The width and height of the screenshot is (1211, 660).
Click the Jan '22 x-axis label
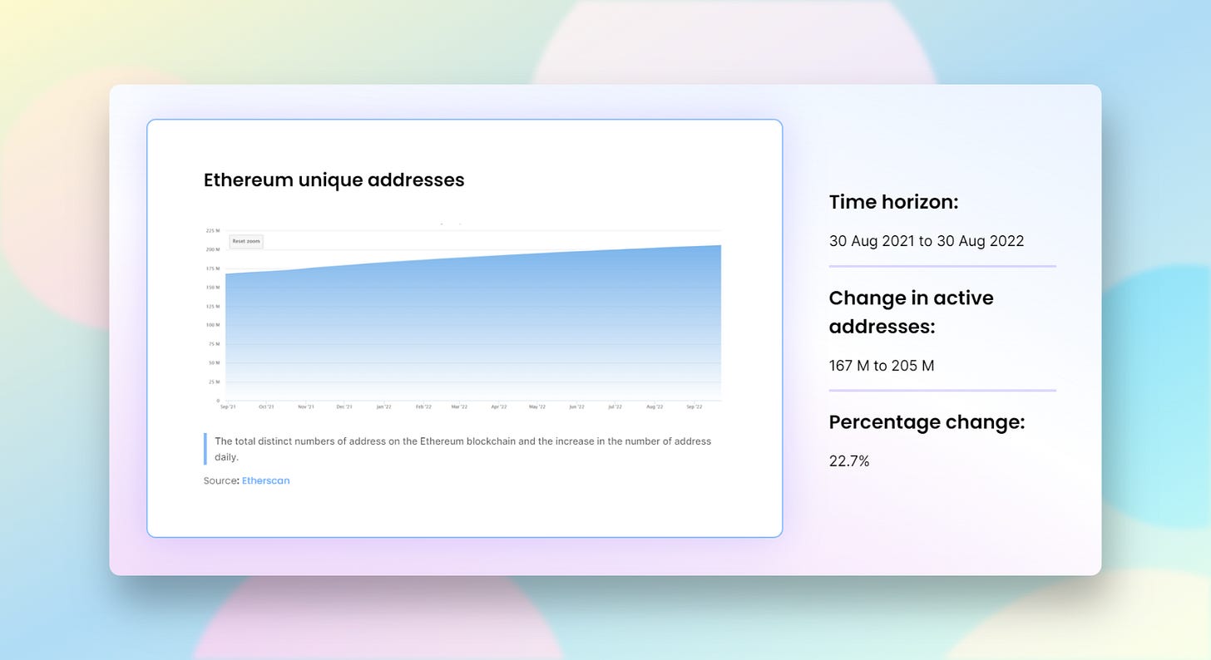[x=383, y=407]
